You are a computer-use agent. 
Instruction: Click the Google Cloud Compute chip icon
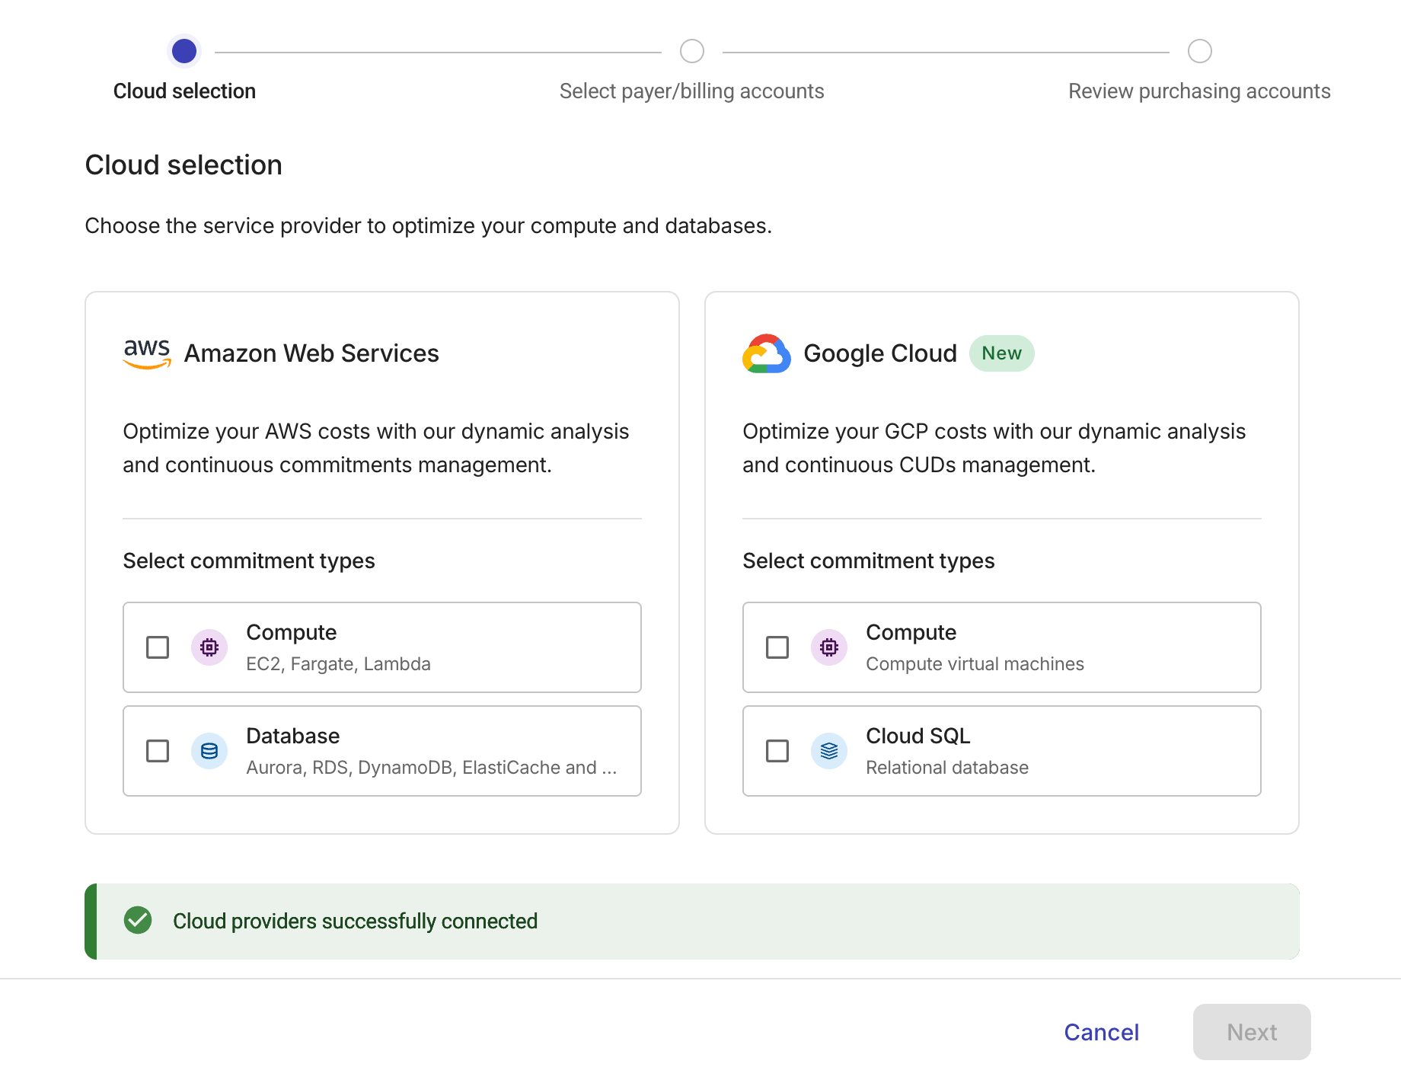point(829,647)
